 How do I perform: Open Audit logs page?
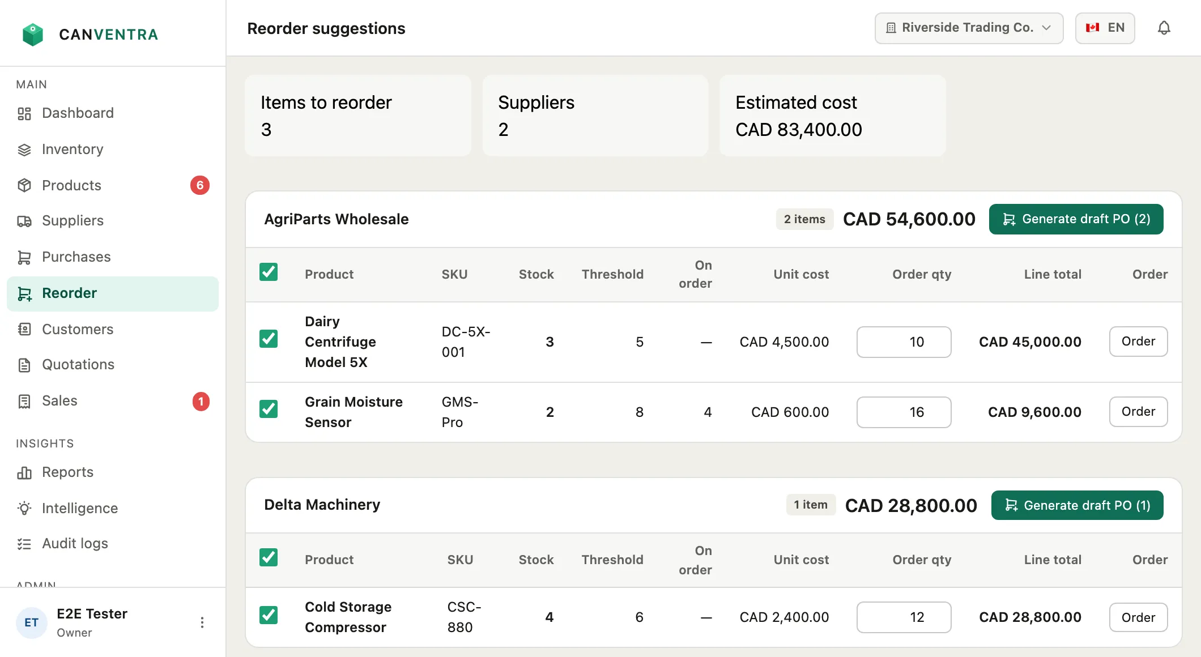click(x=113, y=544)
